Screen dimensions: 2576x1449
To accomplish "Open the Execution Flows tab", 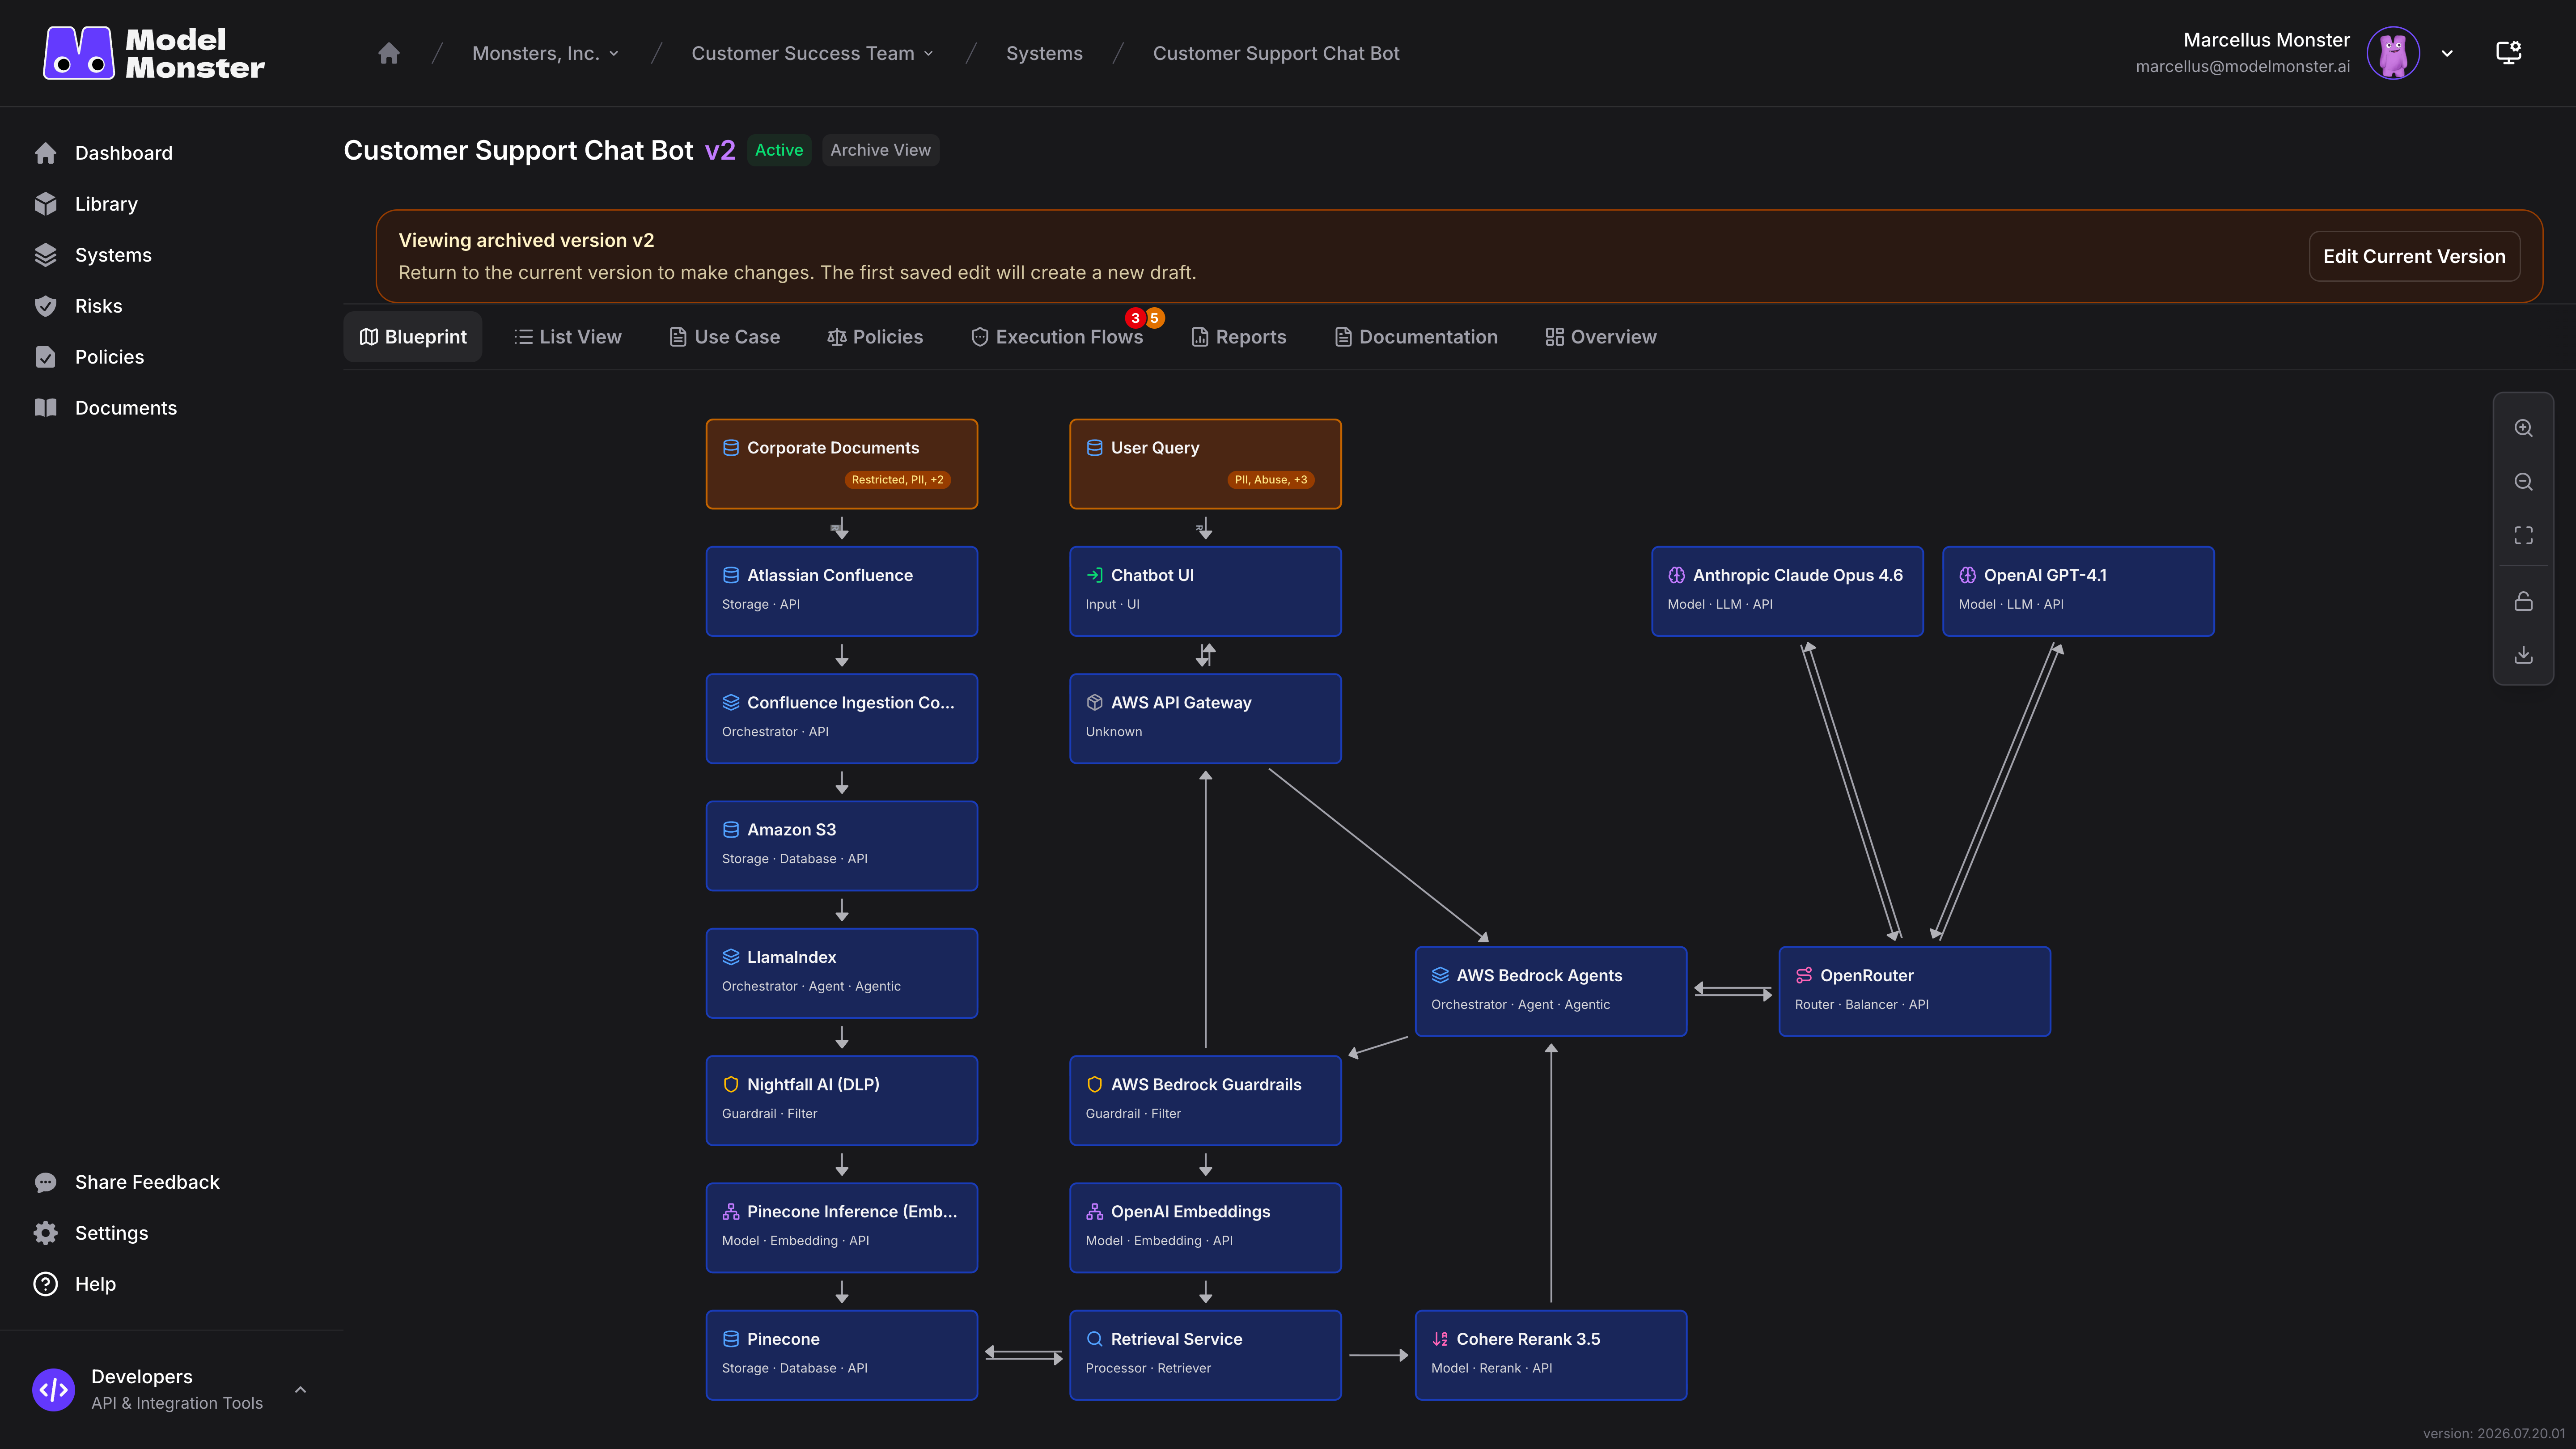I will click(1057, 337).
